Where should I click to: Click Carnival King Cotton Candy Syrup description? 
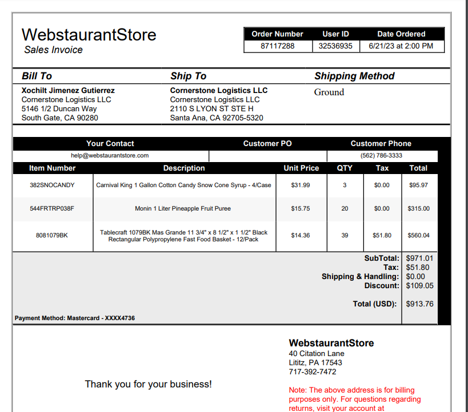pyautogui.click(x=183, y=185)
